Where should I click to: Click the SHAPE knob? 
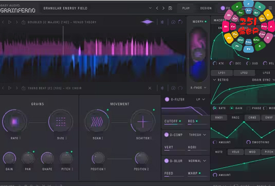tap(47, 158)
